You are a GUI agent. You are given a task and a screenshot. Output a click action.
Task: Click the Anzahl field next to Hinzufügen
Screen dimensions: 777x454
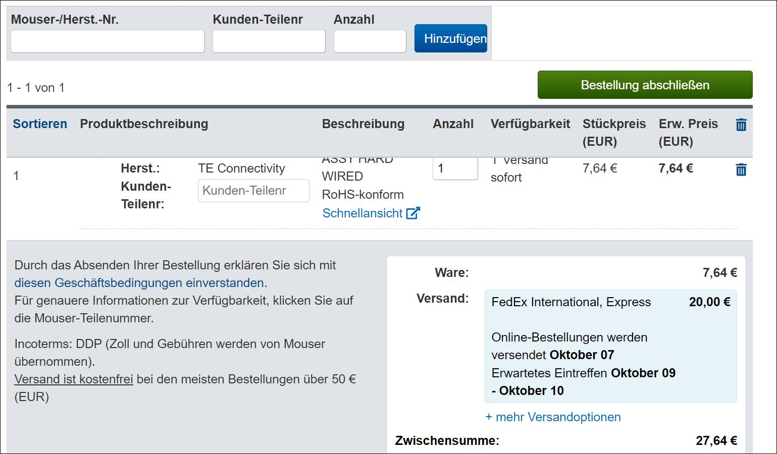click(370, 41)
